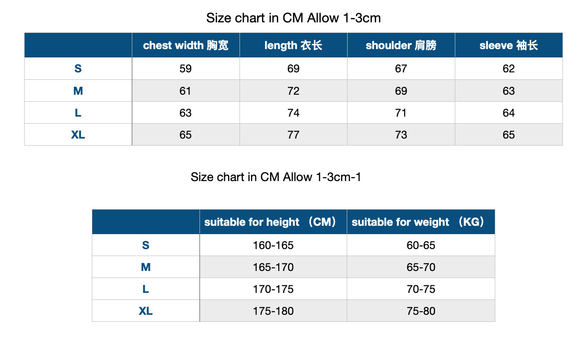This screenshot has height=349, width=588.
Task: Select the length 衣长 column header
Action: (x=293, y=45)
